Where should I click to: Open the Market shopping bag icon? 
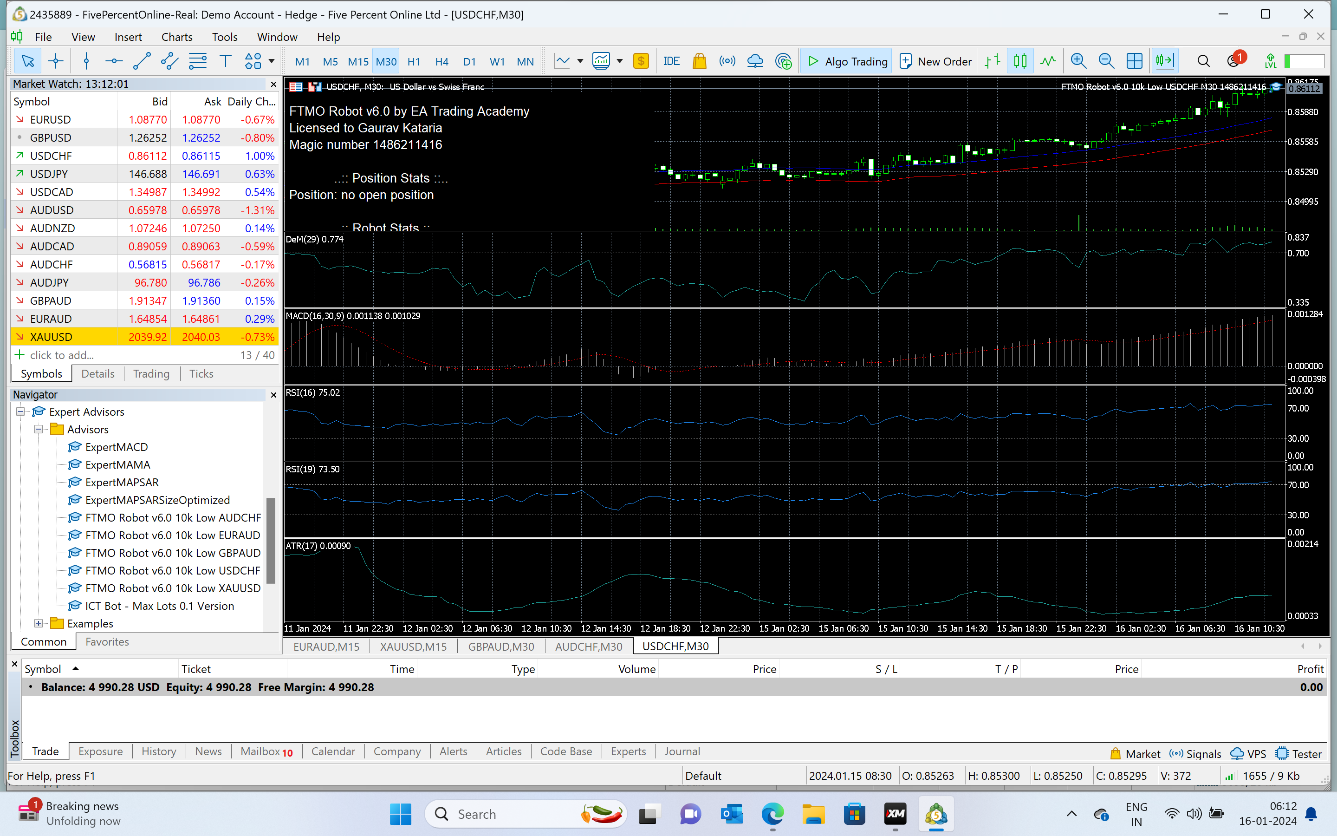[x=700, y=61]
